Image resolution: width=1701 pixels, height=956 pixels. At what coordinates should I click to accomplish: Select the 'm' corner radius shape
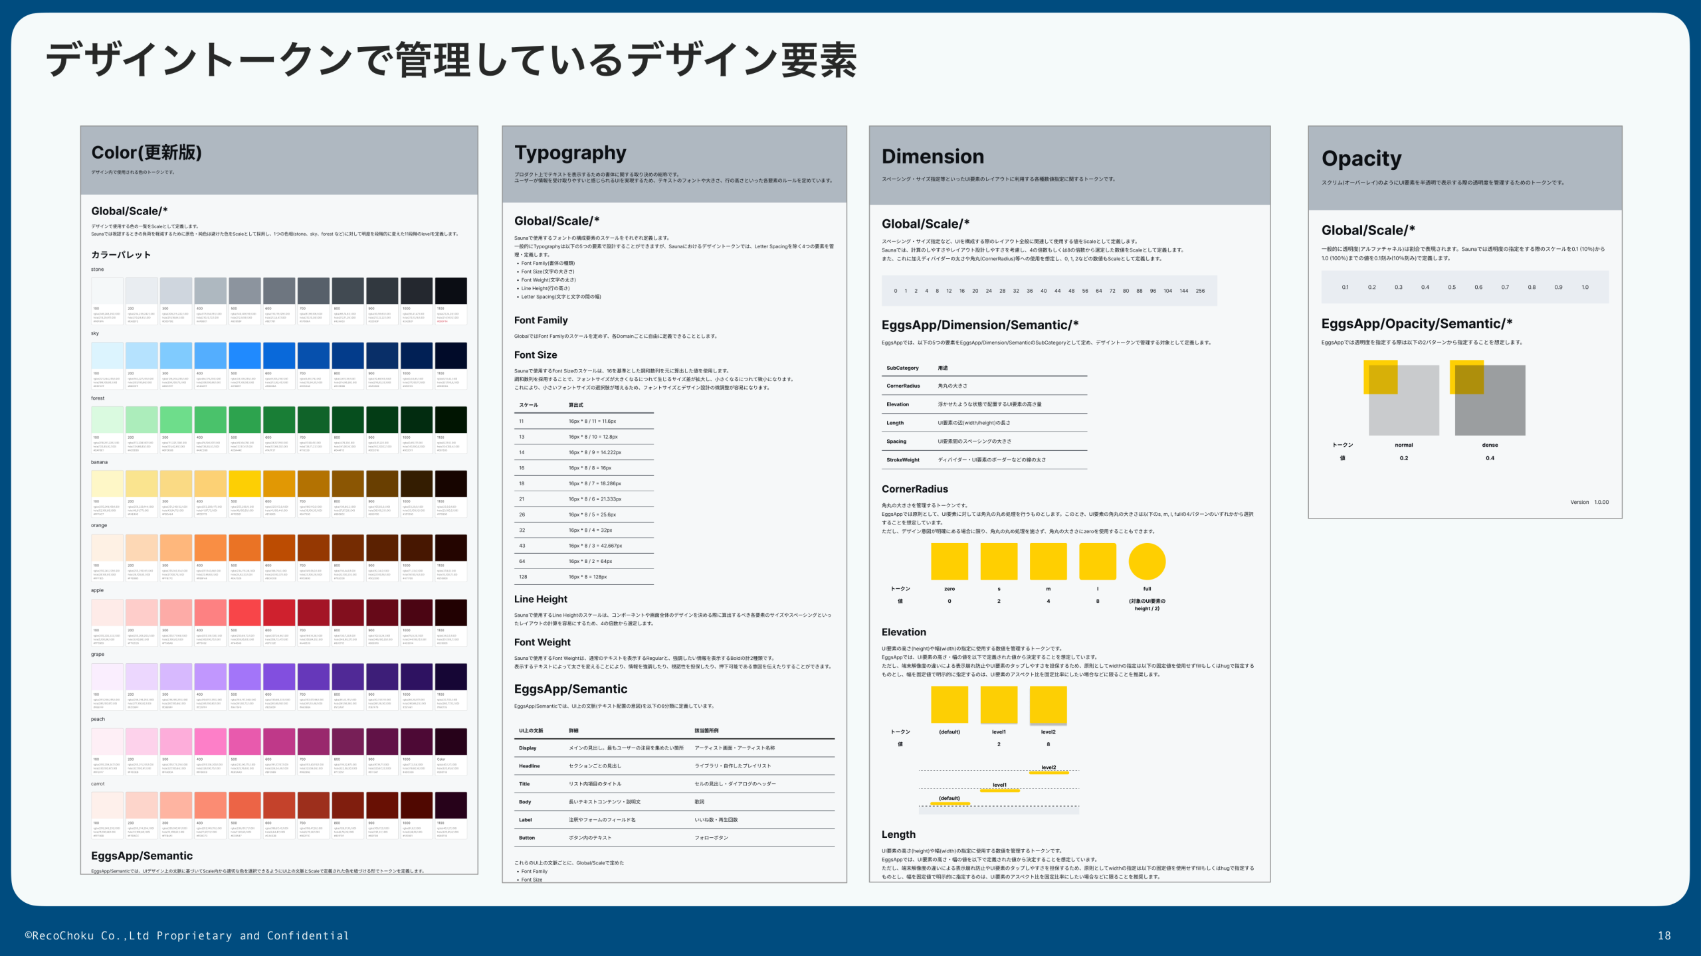(1048, 561)
